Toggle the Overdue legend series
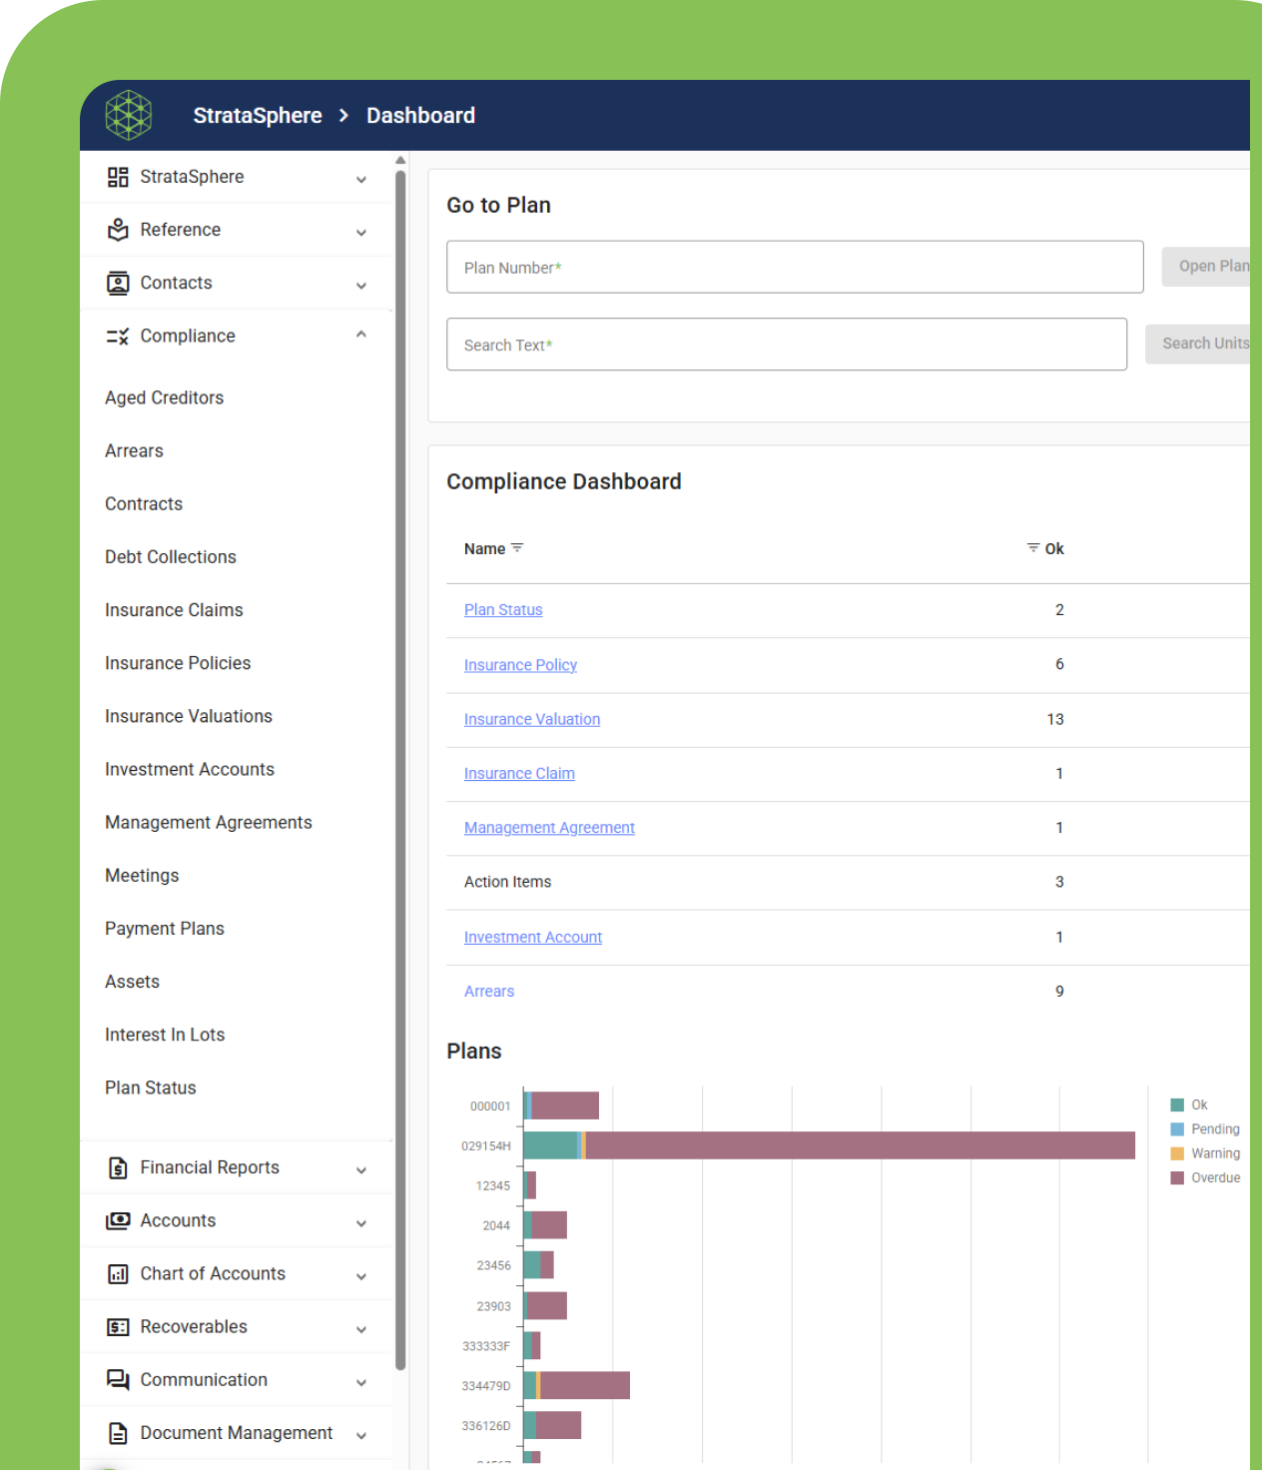Screen dimensions: 1262x1470 click(x=1206, y=1177)
